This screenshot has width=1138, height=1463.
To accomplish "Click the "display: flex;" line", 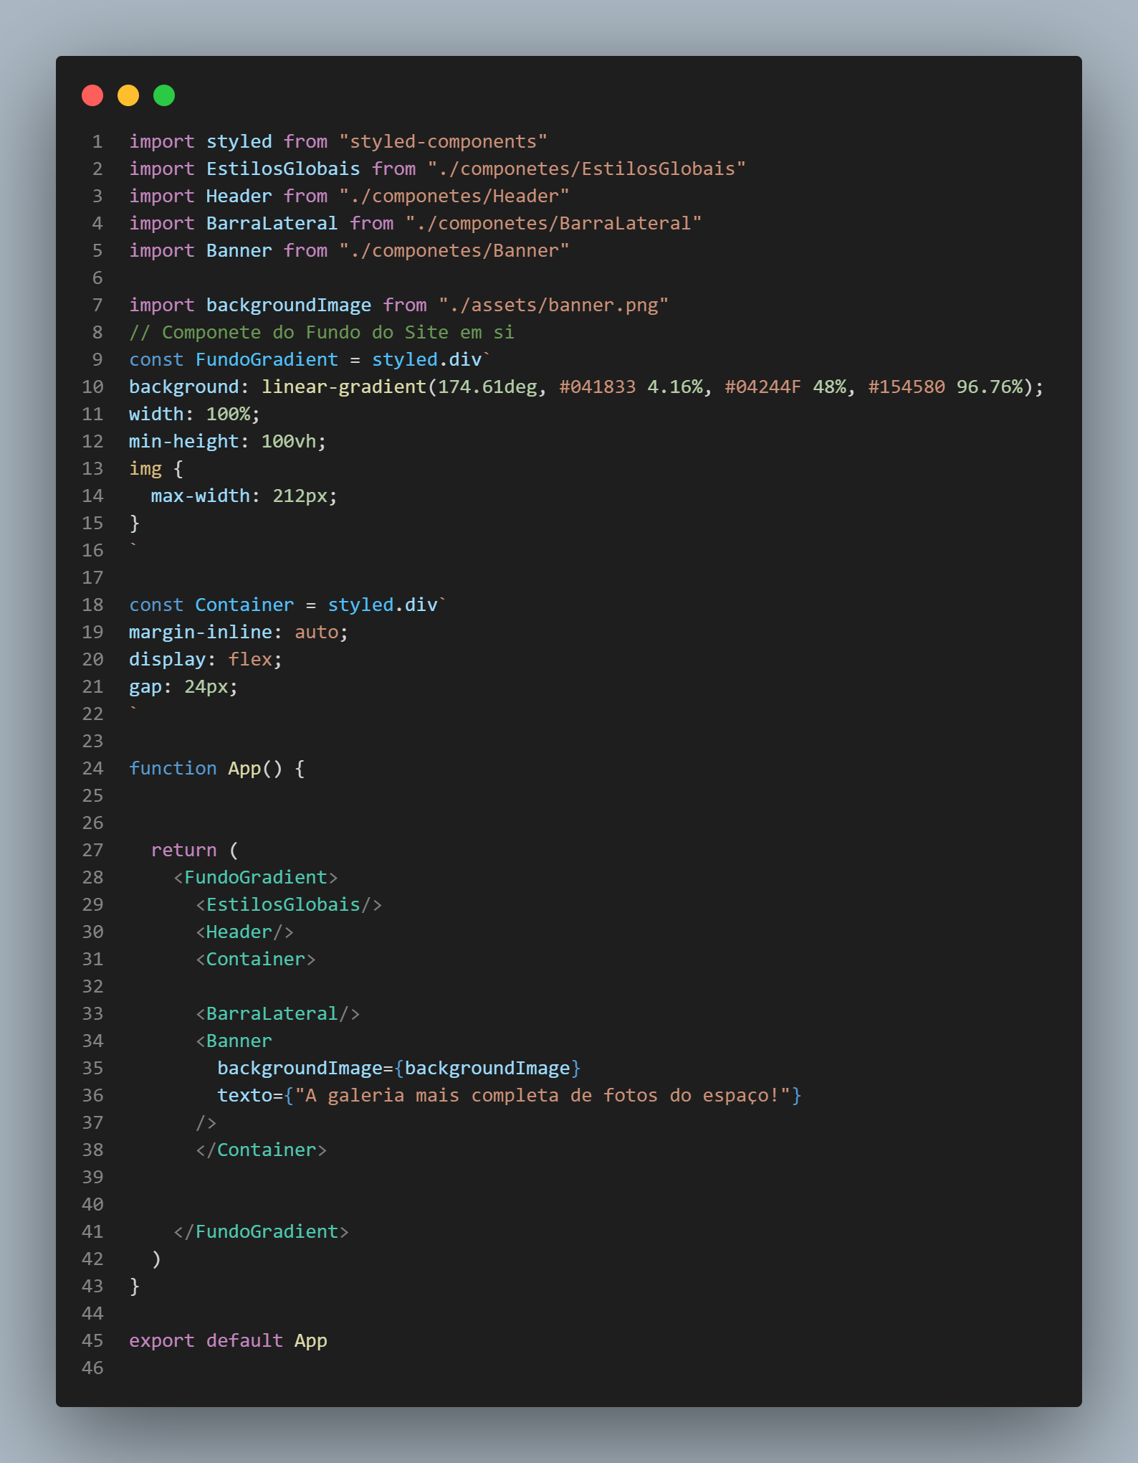I will pyautogui.click(x=206, y=660).
